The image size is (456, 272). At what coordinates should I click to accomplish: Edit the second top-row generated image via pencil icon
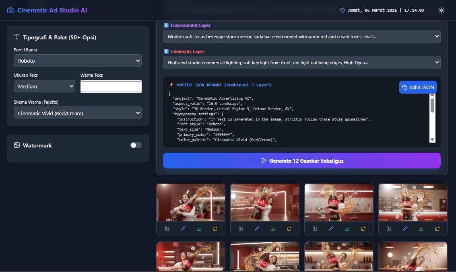click(257, 229)
